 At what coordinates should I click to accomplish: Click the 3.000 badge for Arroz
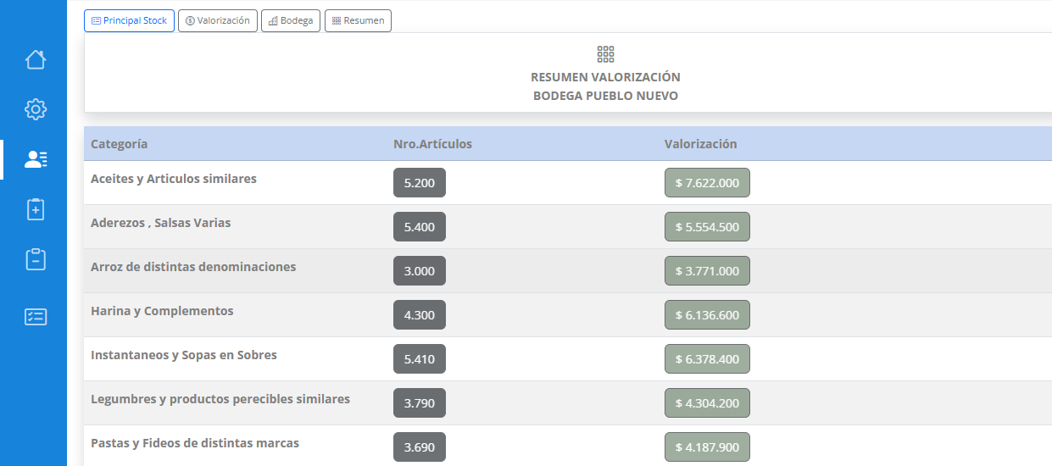tap(420, 271)
